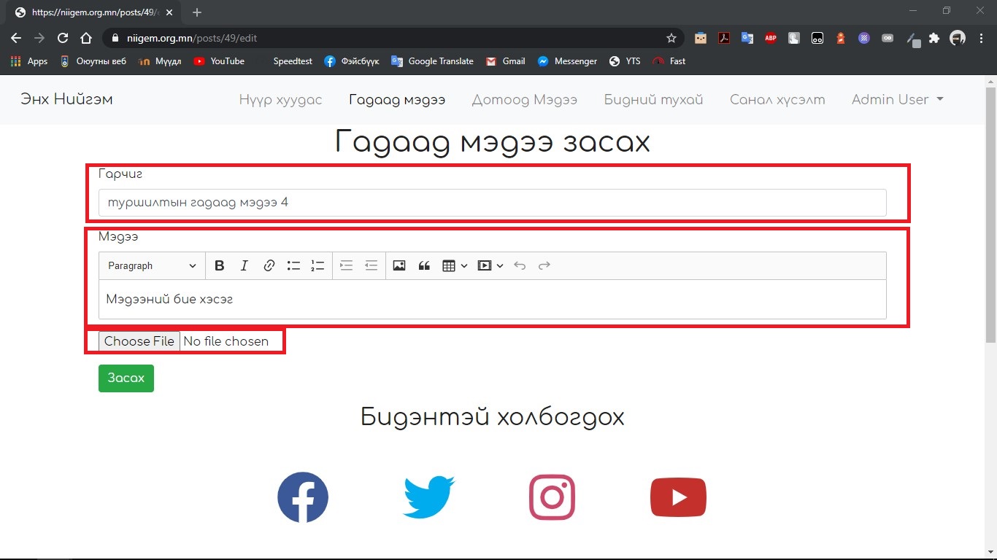This screenshot has width=997, height=560.
Task: Click the Гарчиг title input field
Action: [492, 203]
